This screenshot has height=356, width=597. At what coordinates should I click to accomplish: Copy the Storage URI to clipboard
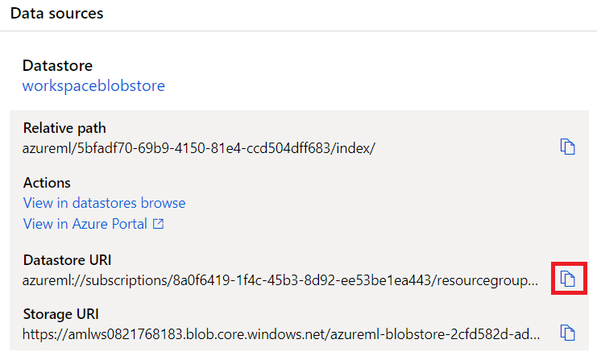[x=567, y=333]
